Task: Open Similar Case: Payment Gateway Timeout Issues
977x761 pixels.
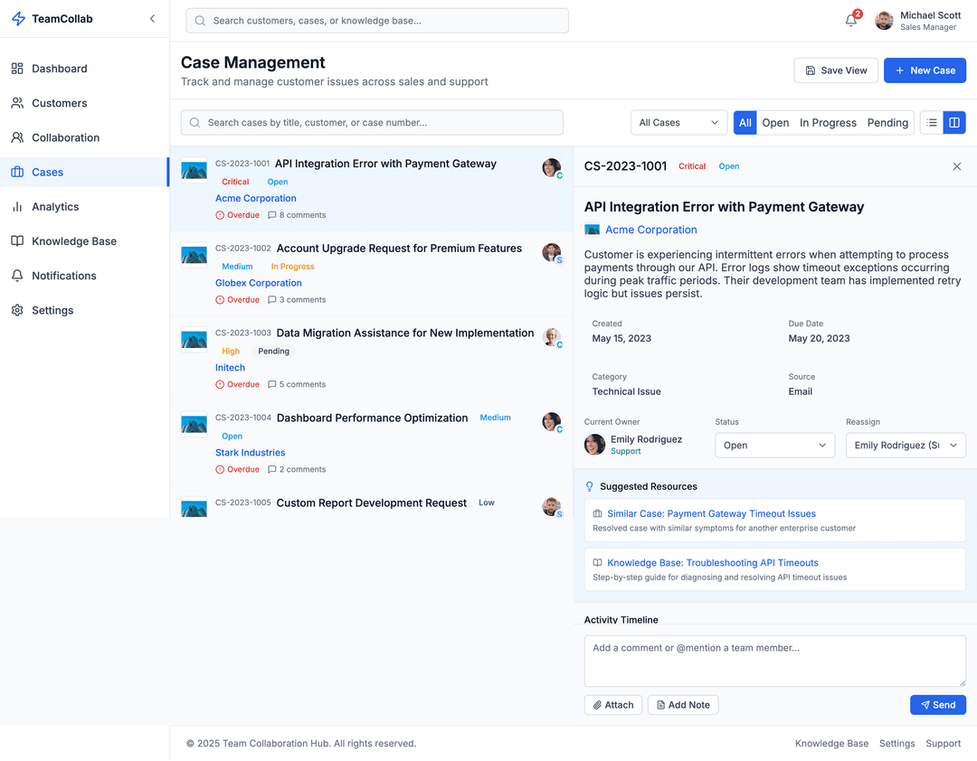Action: (711, 513)
